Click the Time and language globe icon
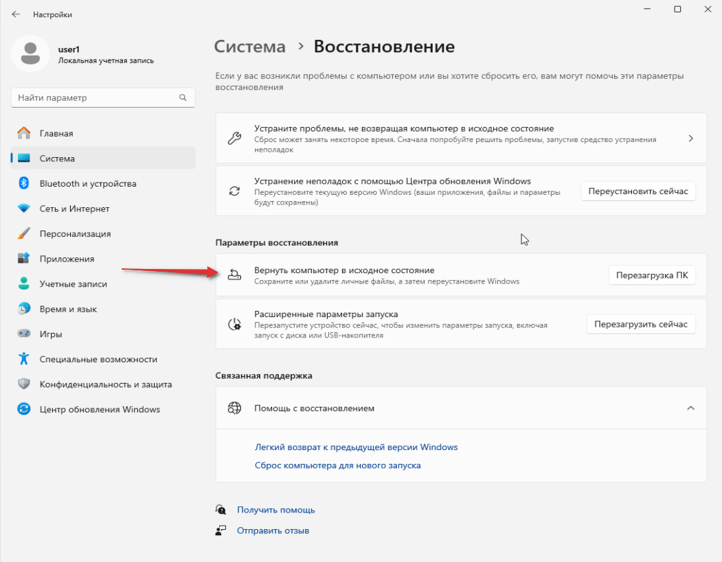 (x=24, y=309)
